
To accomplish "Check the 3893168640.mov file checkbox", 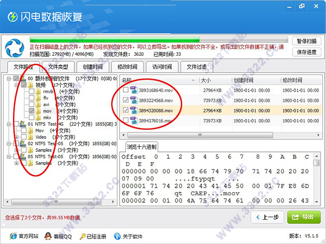I will [126, 91].
